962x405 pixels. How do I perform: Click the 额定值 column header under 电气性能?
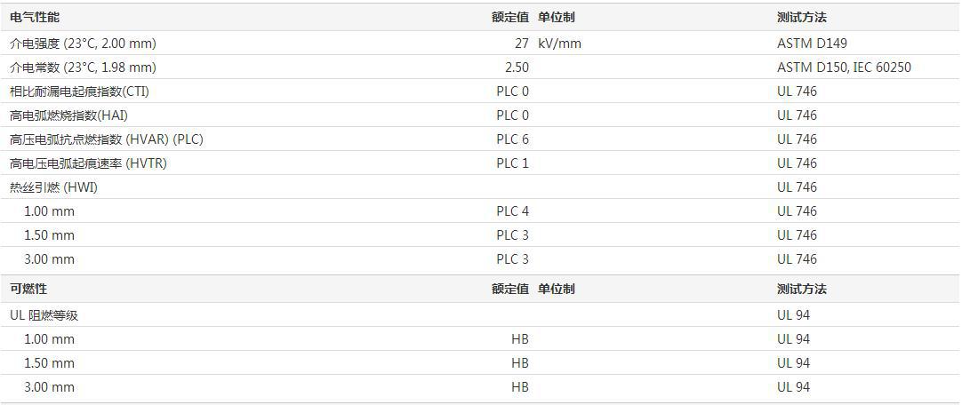(509, 17)
